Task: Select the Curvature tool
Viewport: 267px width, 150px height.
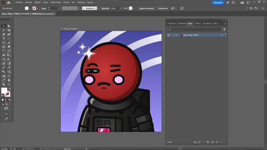Action: (x=9, y=34)
